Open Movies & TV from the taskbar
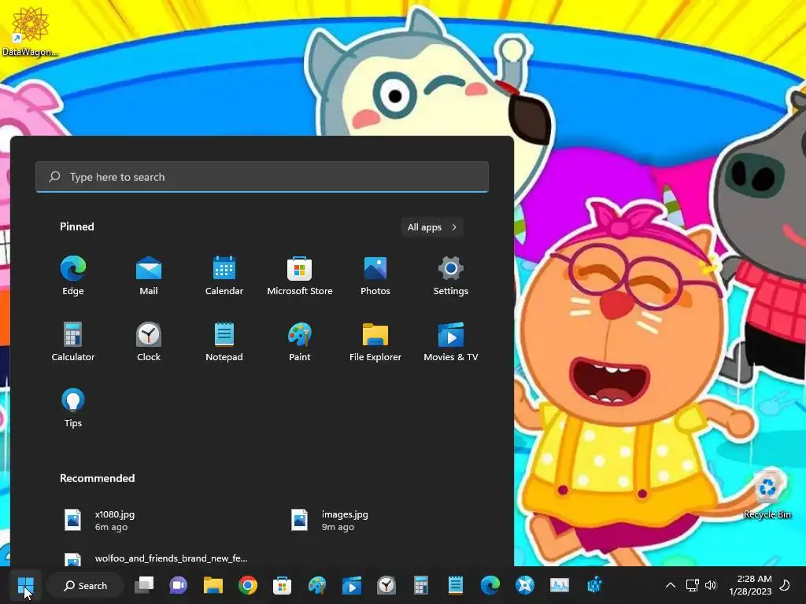This screenshot has width=806, height=604. coord(352,585)
